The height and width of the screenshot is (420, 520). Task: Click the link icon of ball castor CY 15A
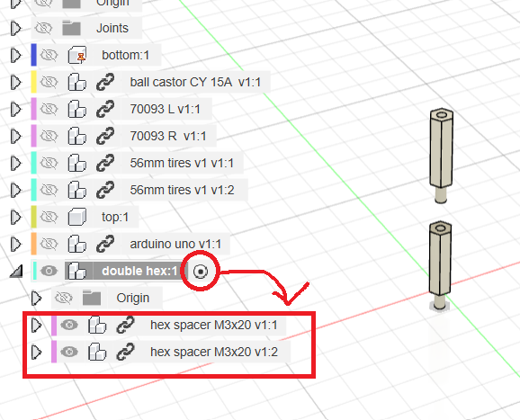click(105, 82)
